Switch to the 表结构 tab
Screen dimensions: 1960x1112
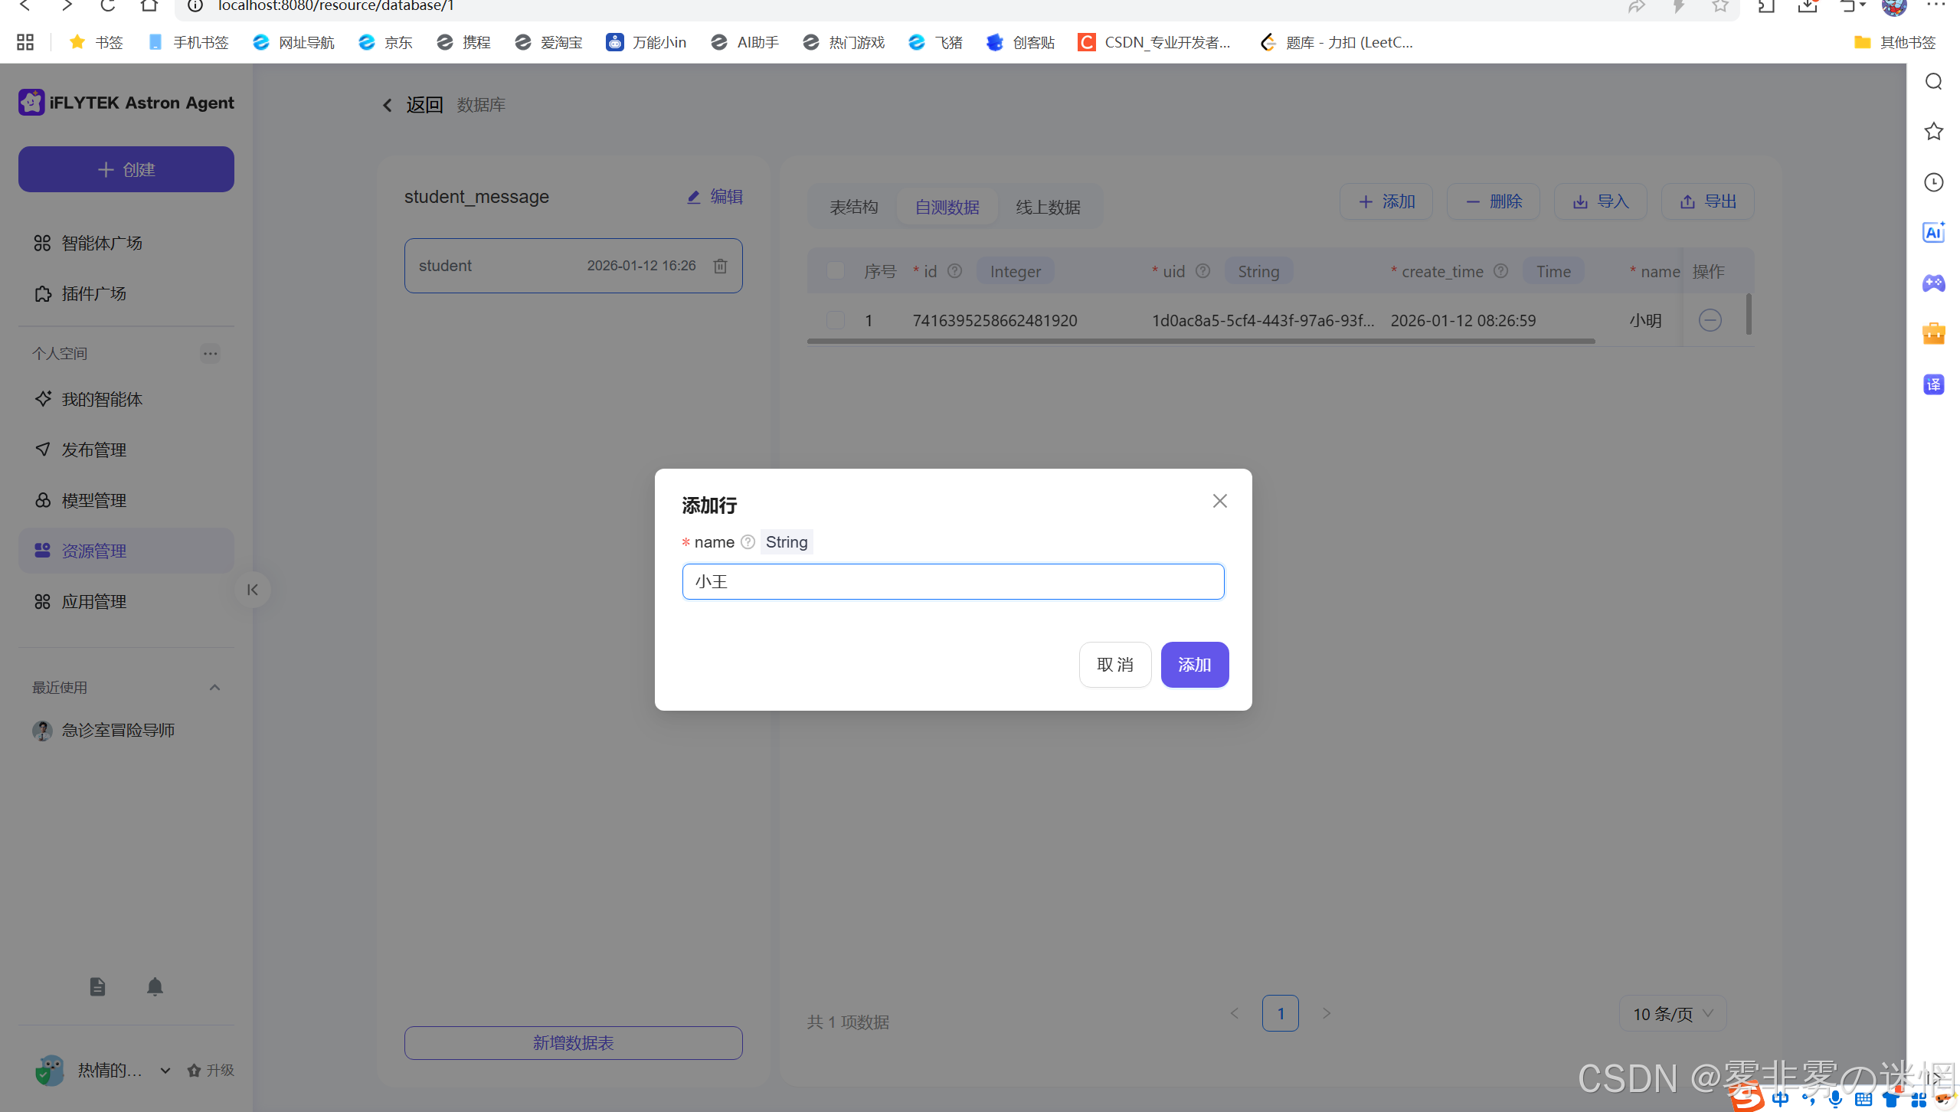[853, 208]
